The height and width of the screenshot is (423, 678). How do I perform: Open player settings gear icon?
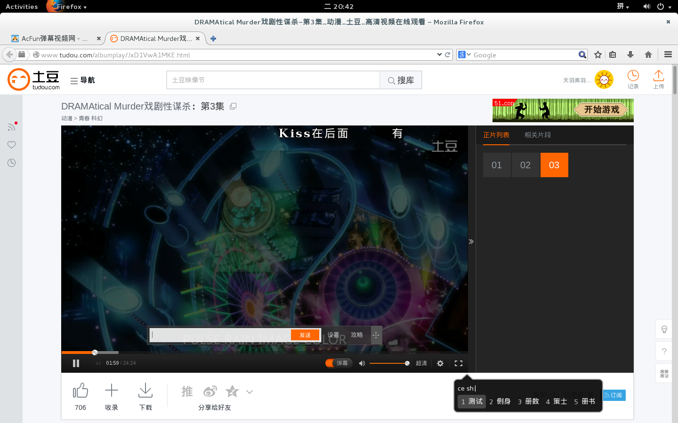click(x=440, y=363)
